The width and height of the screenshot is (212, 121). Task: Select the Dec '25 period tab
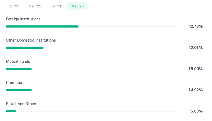35,6
